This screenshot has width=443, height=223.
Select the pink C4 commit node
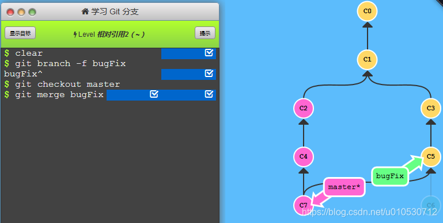(304, 156)
